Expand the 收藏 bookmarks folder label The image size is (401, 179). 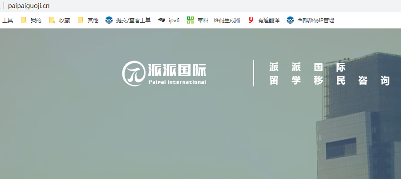(x=65, y=20)
